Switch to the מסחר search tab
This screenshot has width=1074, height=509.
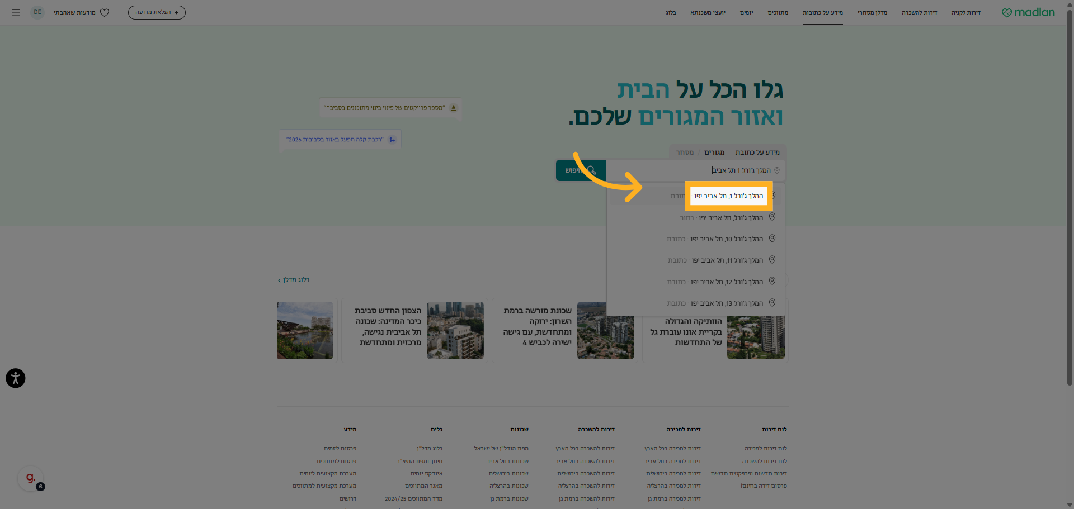tap(684, 152)
